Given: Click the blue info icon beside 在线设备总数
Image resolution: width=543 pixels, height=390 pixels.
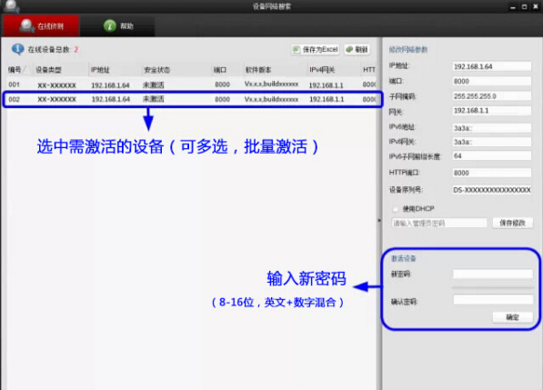Looking at the screenshot, I should pos(17,49).
